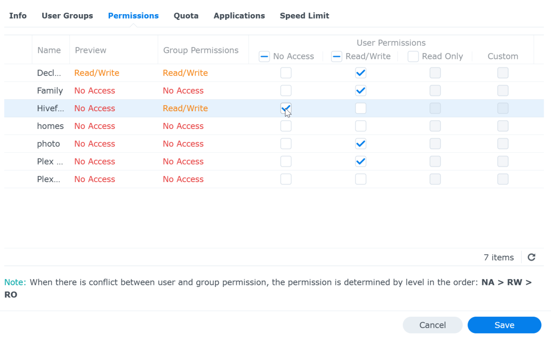Check No Access for the photo folder
The height and width of the screenshot is (339, 551).
[286, 144]
